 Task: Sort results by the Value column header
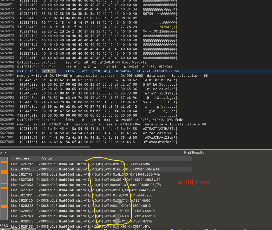114,158
